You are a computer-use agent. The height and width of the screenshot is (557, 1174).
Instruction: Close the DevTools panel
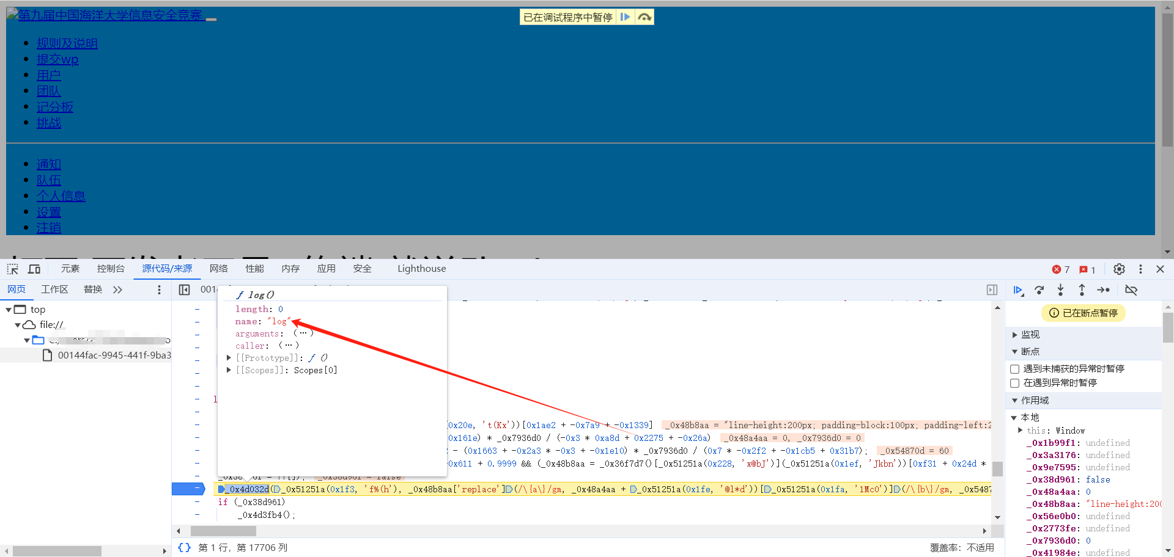coord(1160,269)
